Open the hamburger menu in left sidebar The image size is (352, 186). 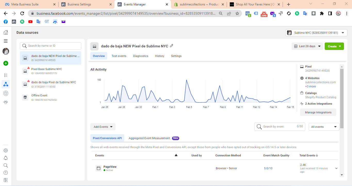6,41
